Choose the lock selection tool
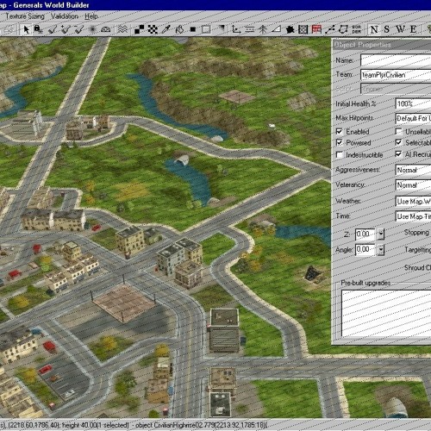The height and width of the screenshot is (431, 431). click(38, 29)
